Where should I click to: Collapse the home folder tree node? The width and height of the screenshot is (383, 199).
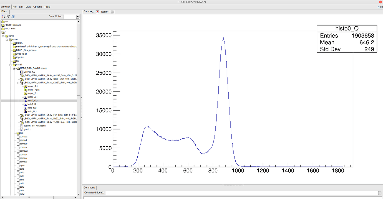tap(3, 36)
